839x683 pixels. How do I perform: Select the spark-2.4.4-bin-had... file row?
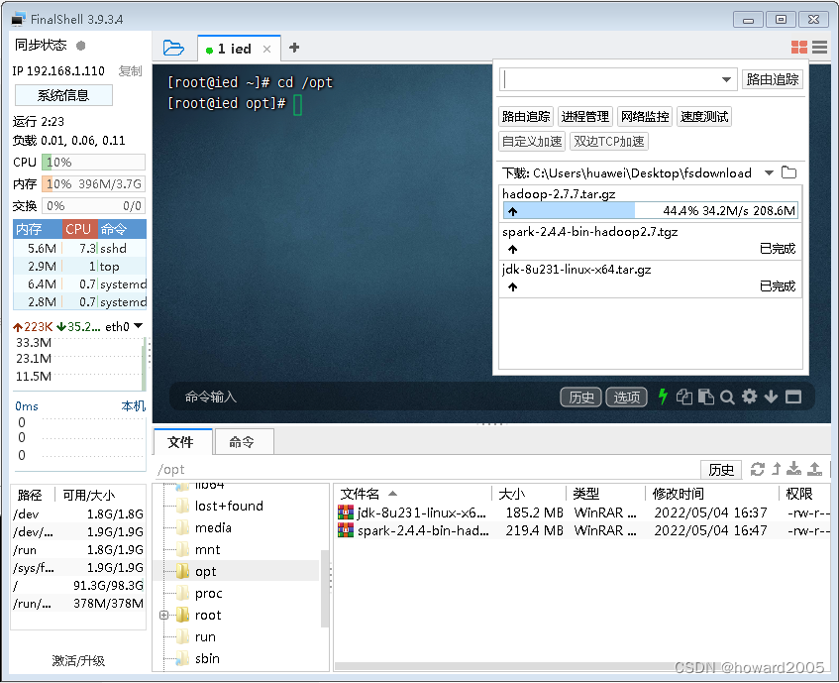(583, 530)
